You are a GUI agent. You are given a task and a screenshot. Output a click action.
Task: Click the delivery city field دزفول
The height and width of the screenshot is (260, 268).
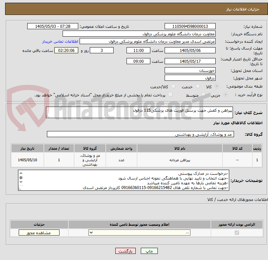tap(190, 78)
